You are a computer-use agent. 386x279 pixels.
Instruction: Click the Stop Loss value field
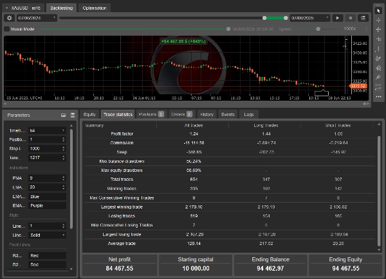point(44,148)
